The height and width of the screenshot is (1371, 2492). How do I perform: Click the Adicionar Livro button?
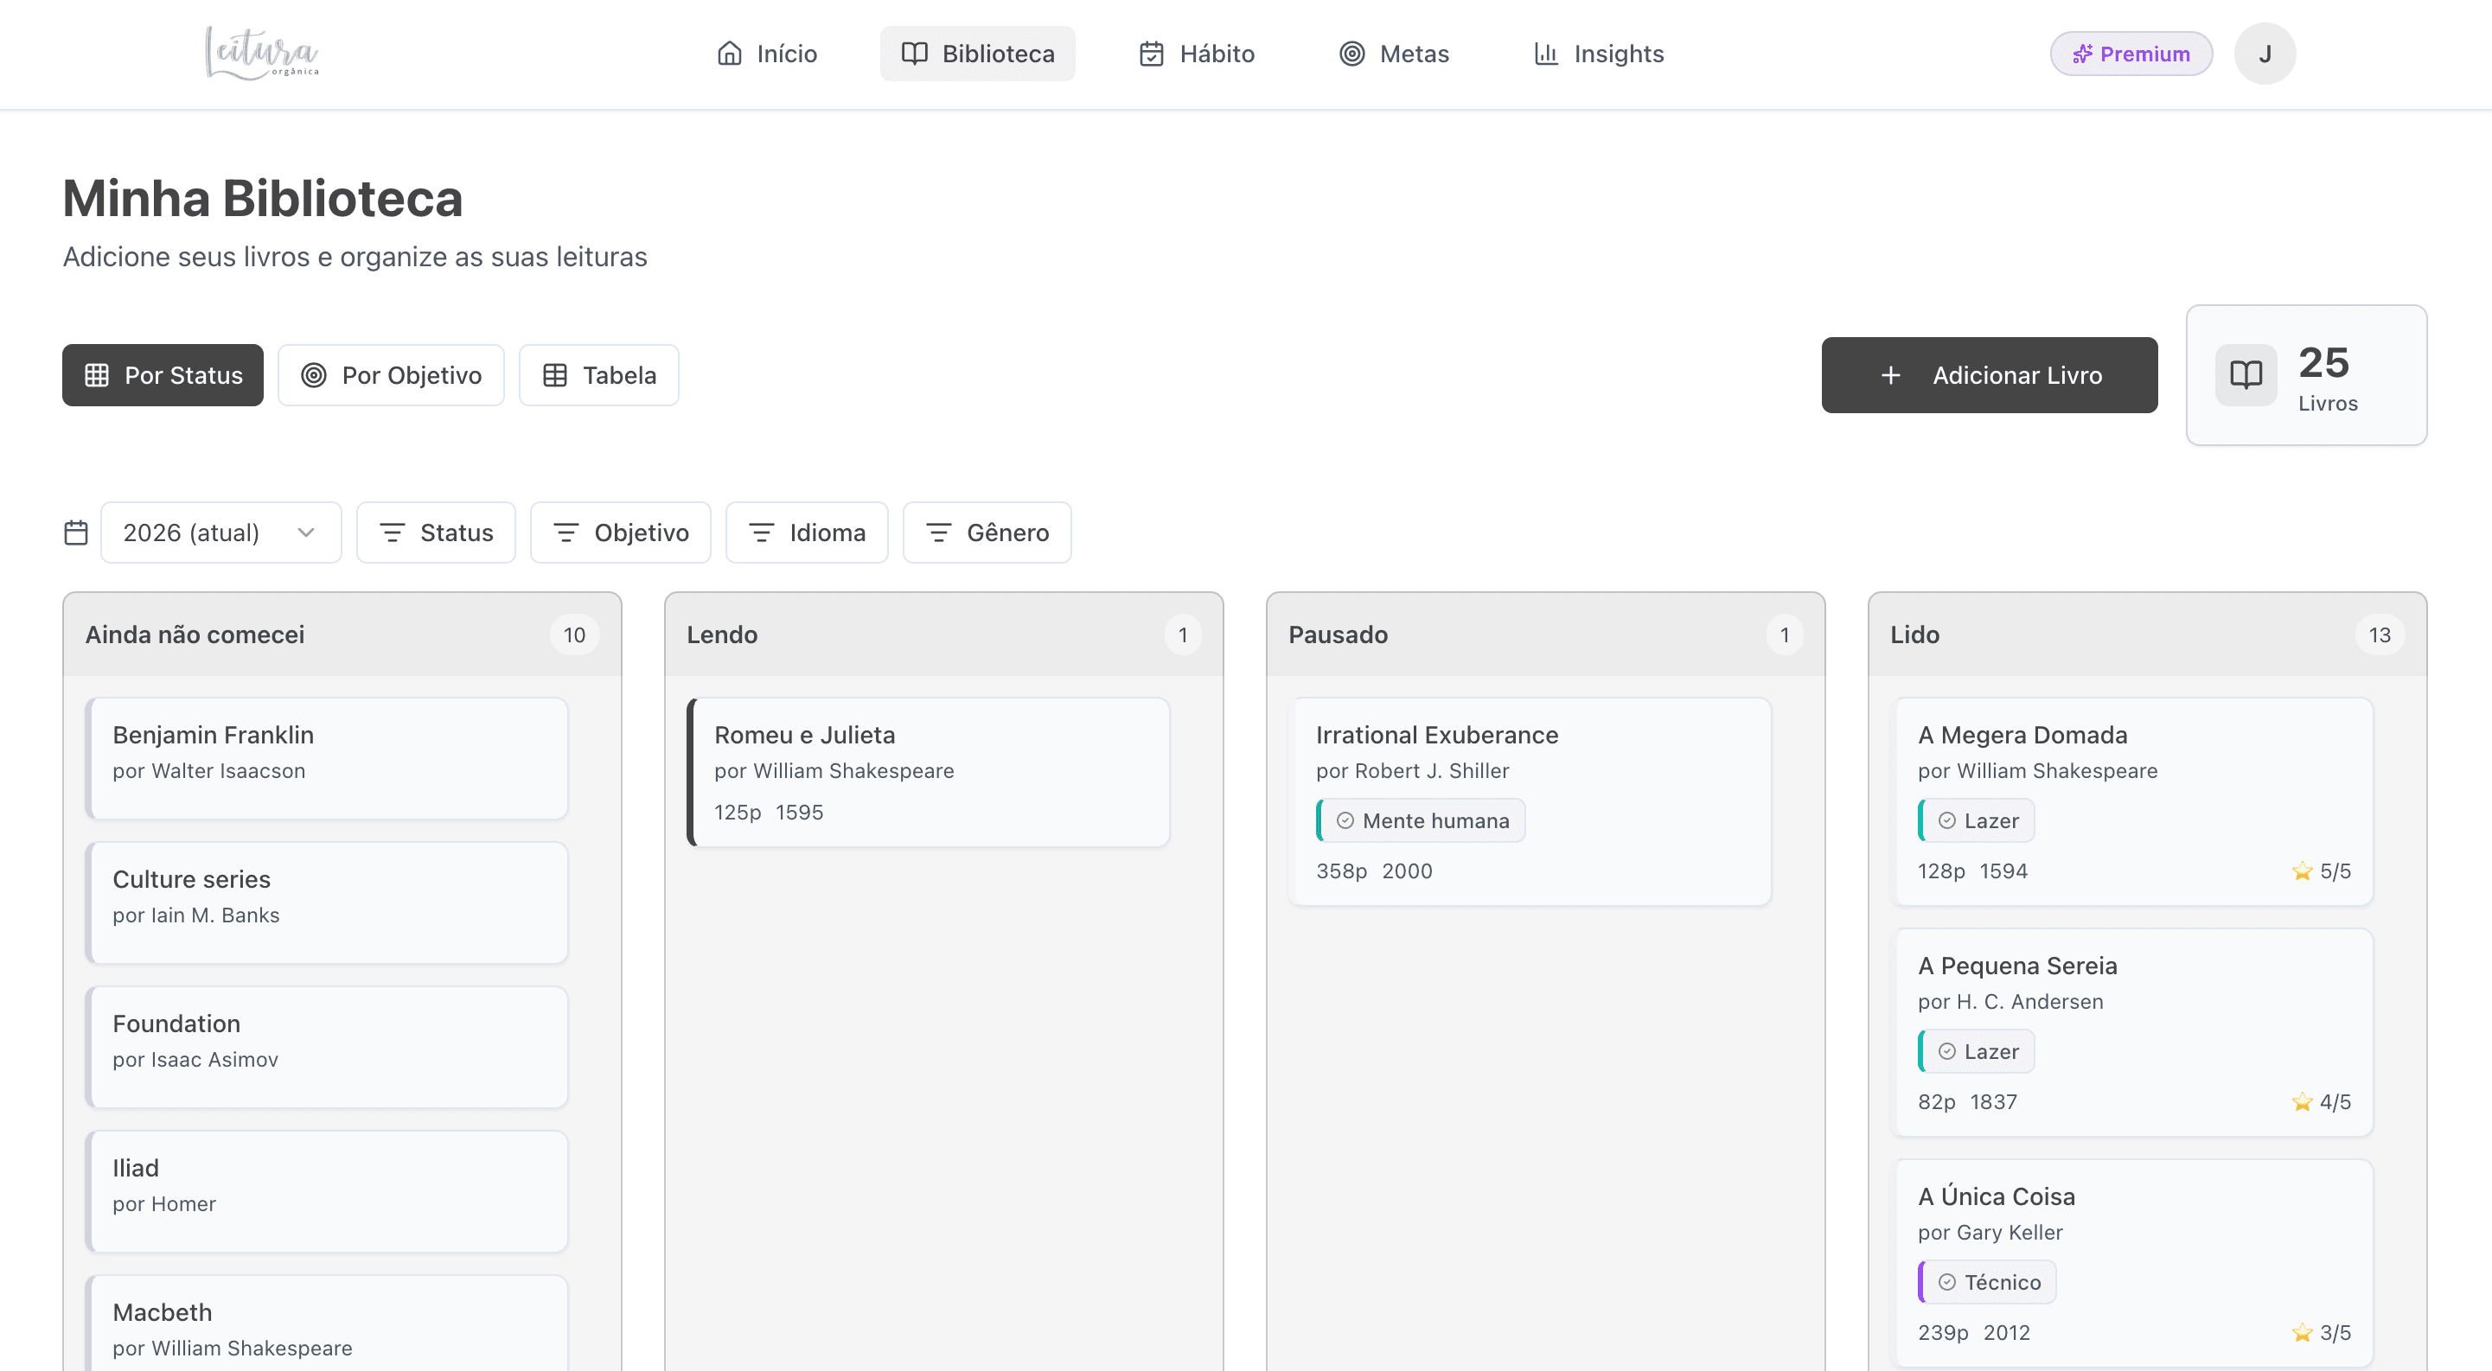point(1989,375)
